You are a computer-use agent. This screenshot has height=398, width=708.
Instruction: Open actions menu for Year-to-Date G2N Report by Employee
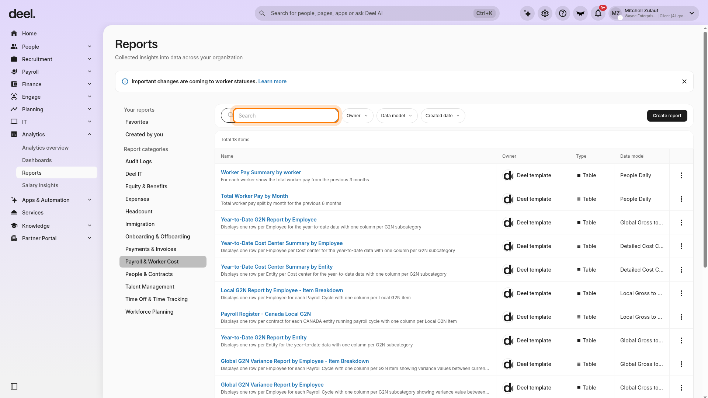pyautogui.click(x=681, y=223)
